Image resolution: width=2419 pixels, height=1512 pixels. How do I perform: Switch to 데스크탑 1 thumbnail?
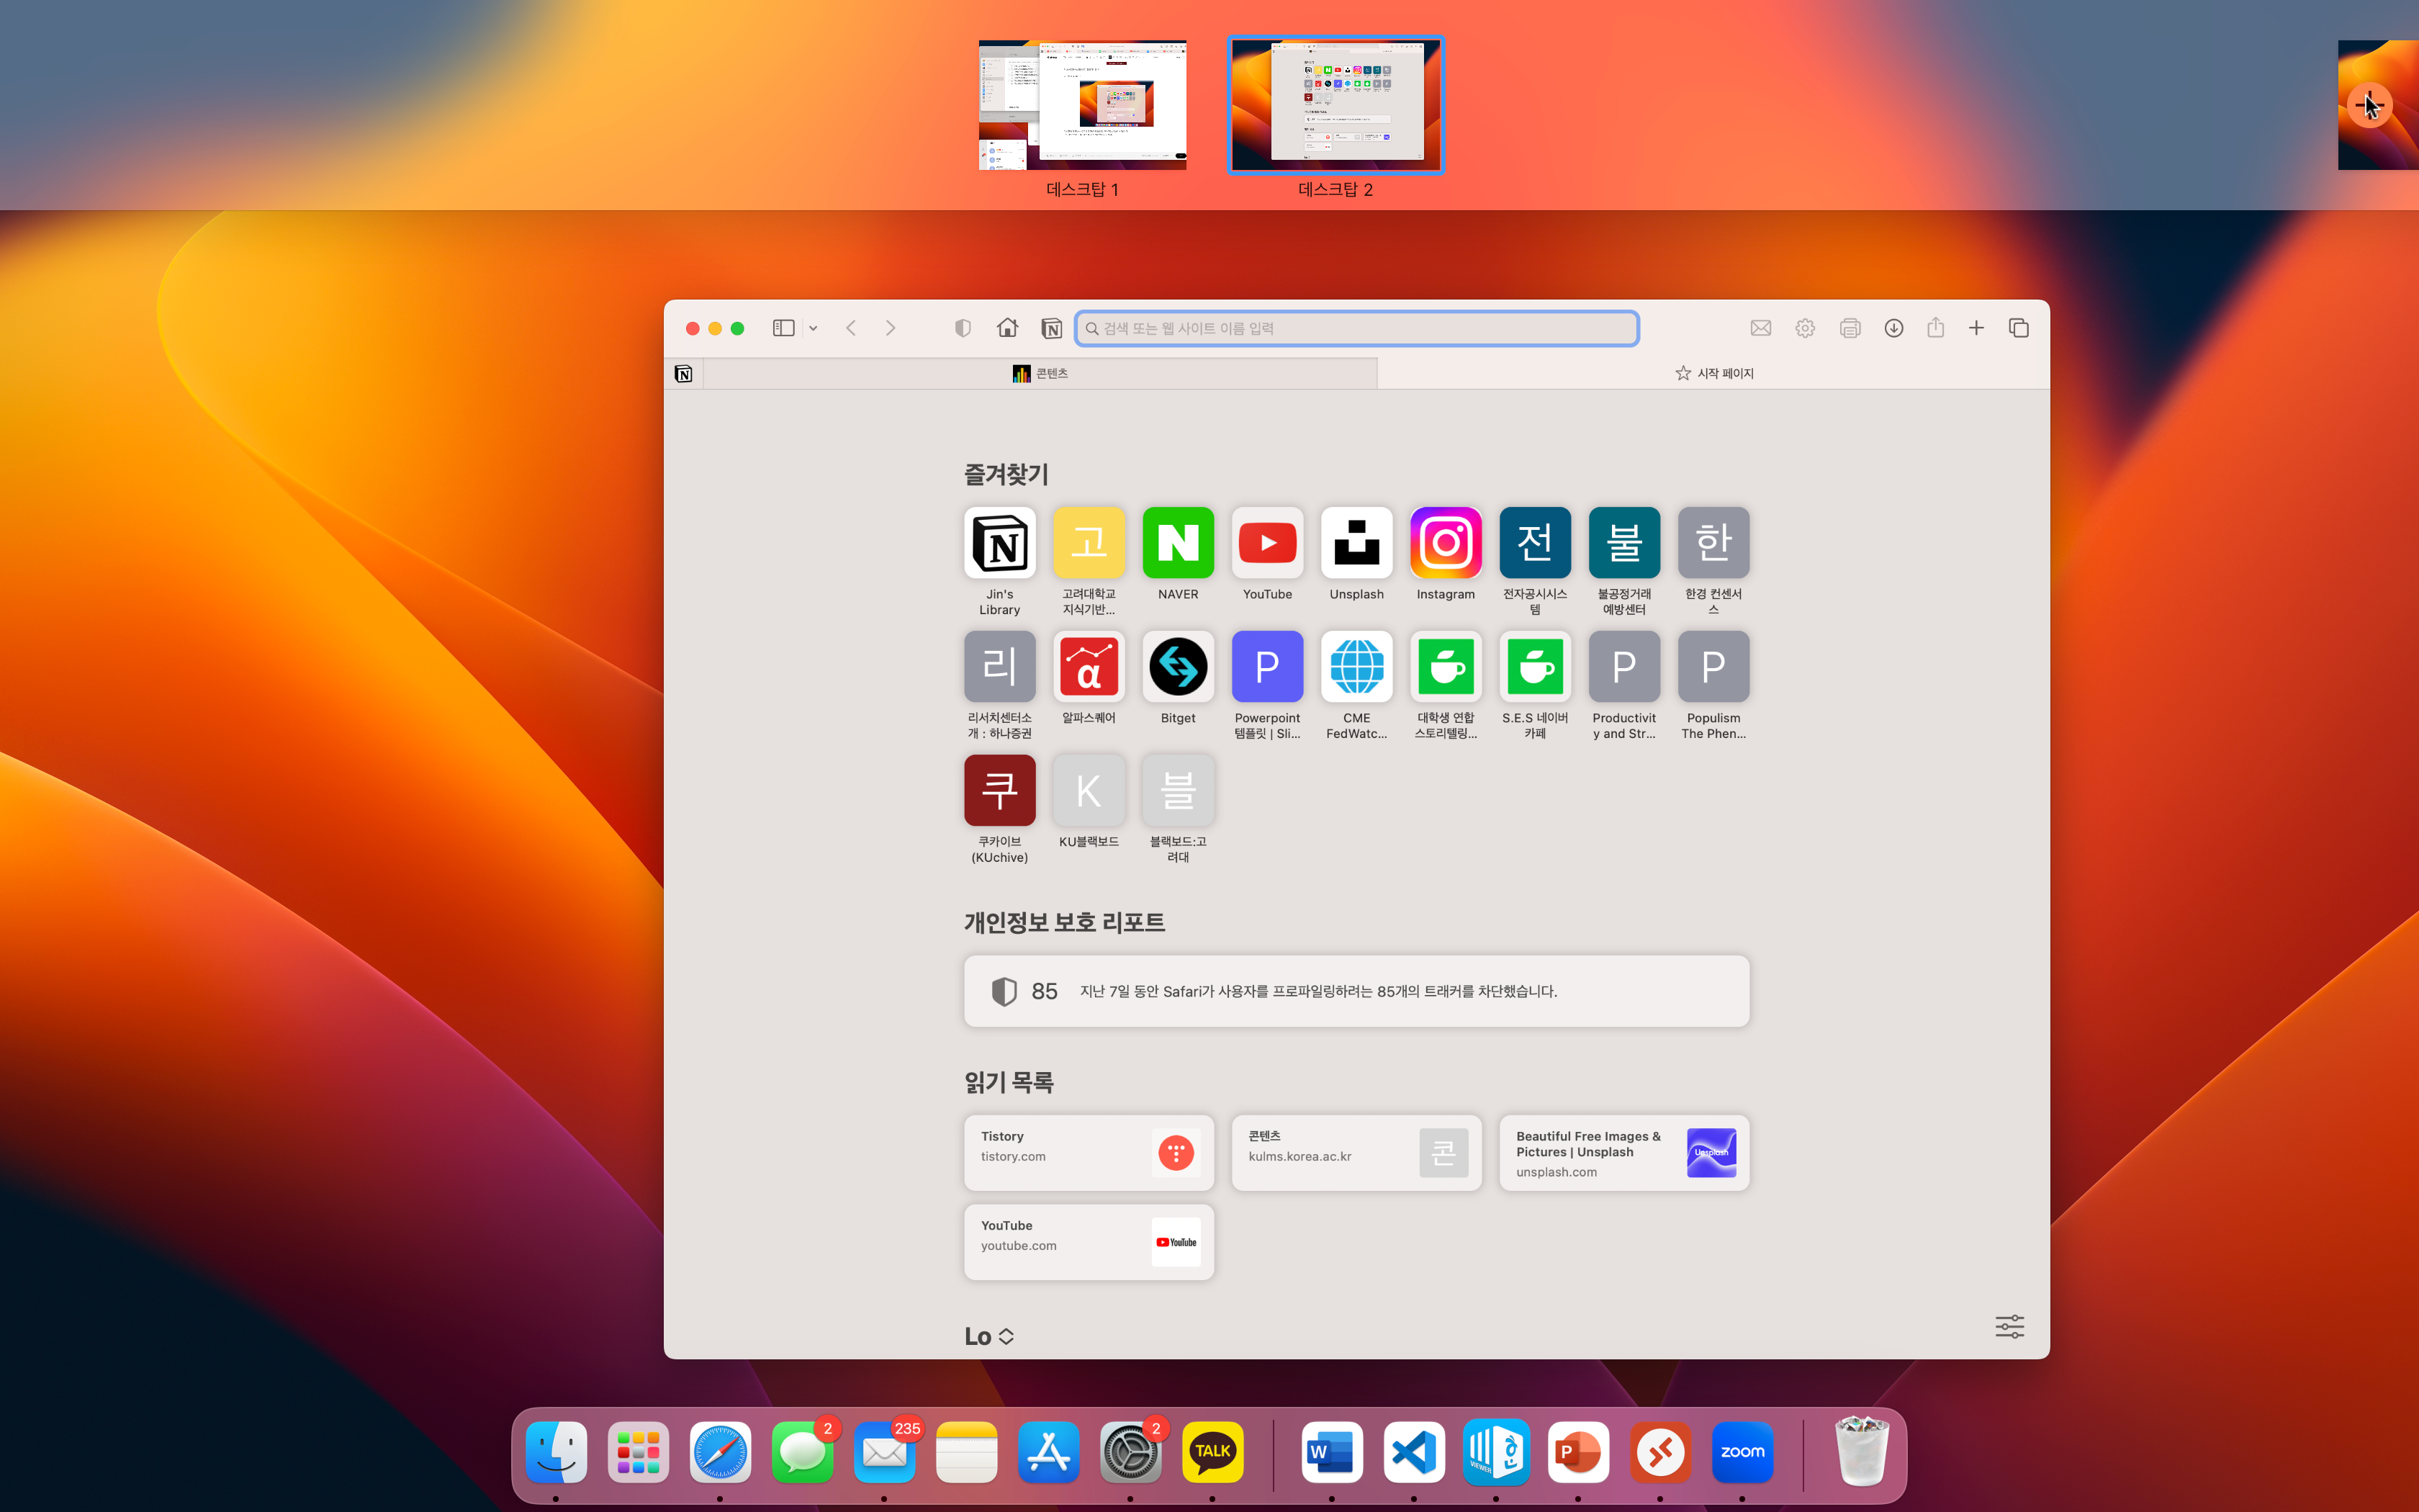click(x=1083, y=105)
